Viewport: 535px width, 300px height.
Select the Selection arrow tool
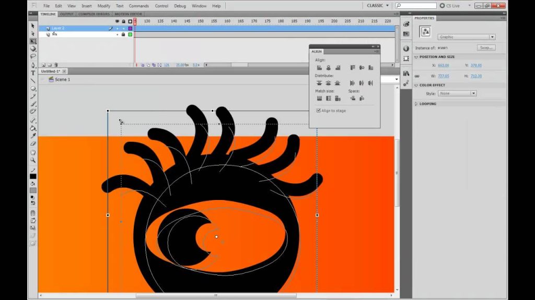(33, 26)
